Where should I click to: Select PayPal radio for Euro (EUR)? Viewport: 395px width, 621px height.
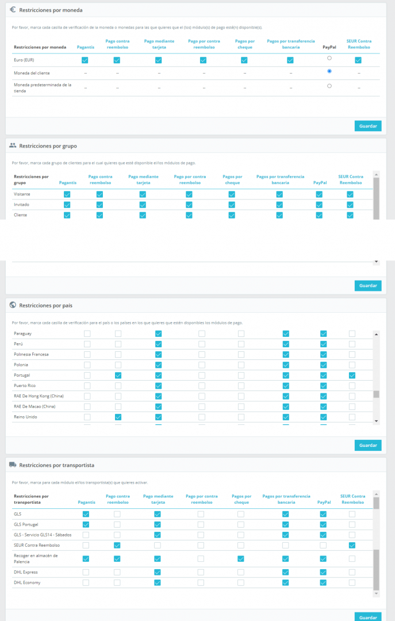pyautogui.click(x=329, y=58)
